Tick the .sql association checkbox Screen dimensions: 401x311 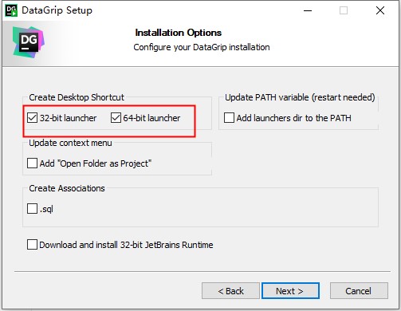32,209
